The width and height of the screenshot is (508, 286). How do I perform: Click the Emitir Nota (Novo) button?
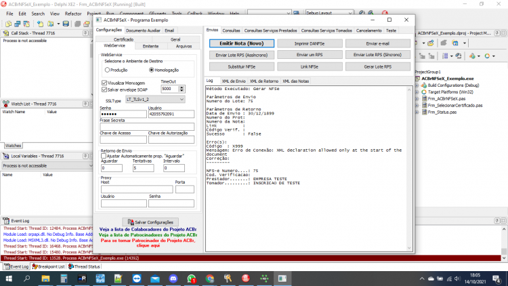pos(242,43)
